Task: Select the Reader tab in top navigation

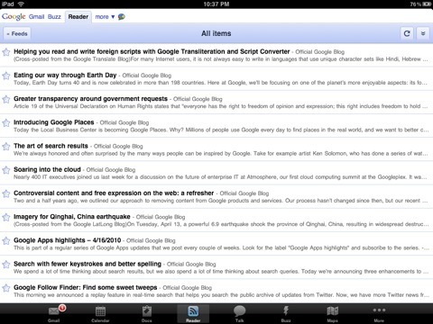Action: pyautogui.click(x=78, y=17)
